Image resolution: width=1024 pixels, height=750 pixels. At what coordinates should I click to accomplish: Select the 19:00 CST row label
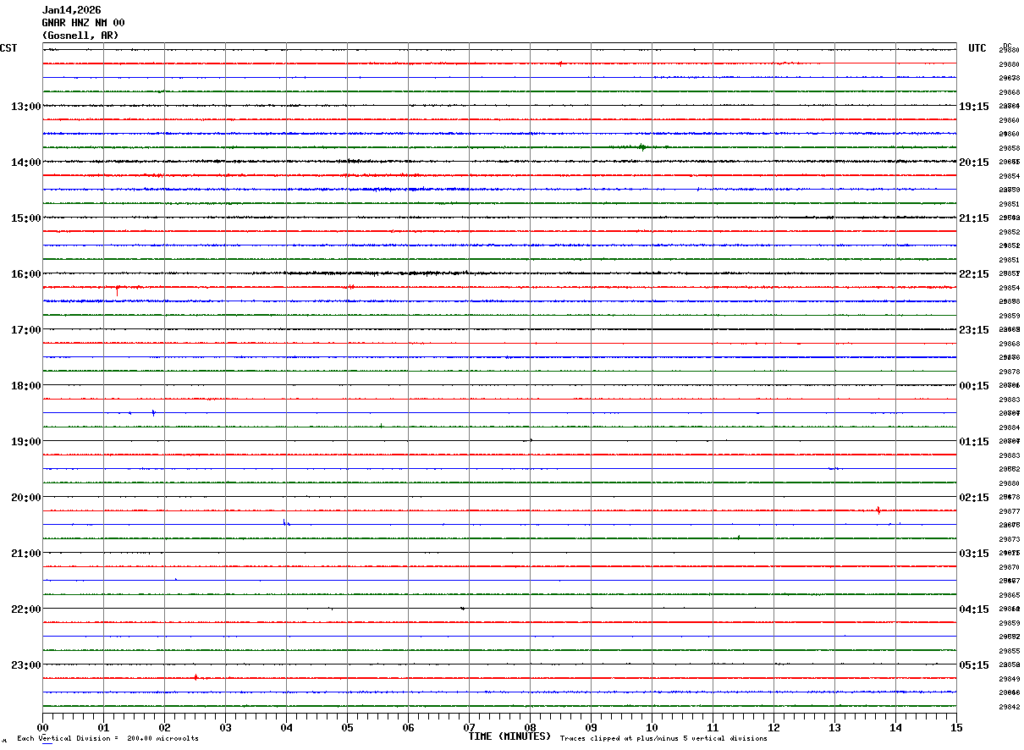click(x=26, y=442)
